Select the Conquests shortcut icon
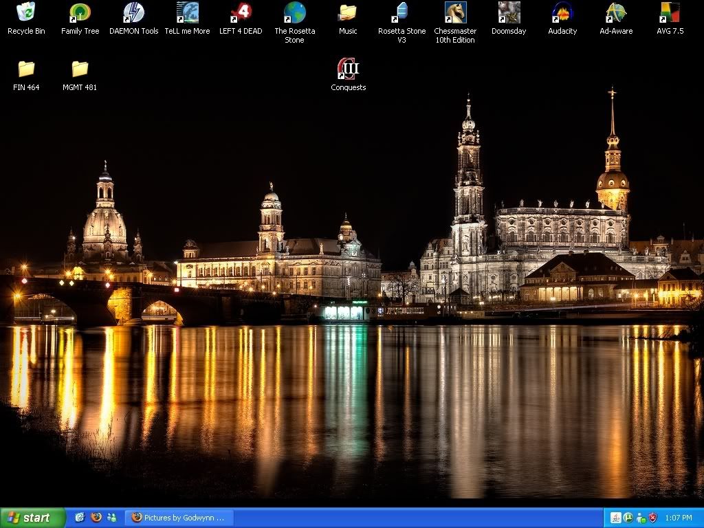Screen dimensions: 704x528 pos(348,69)
